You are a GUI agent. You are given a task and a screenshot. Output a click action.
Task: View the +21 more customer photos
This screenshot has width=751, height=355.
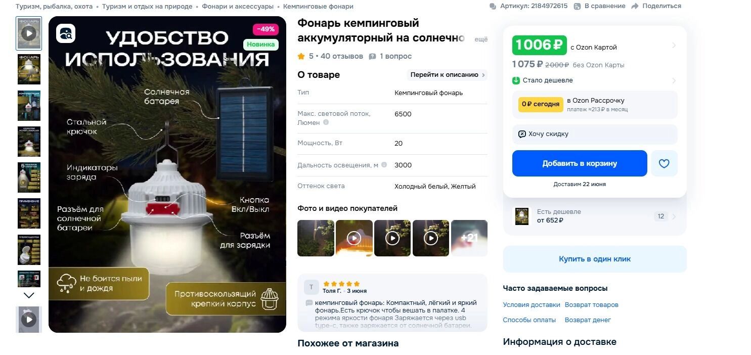coord(469,238)
